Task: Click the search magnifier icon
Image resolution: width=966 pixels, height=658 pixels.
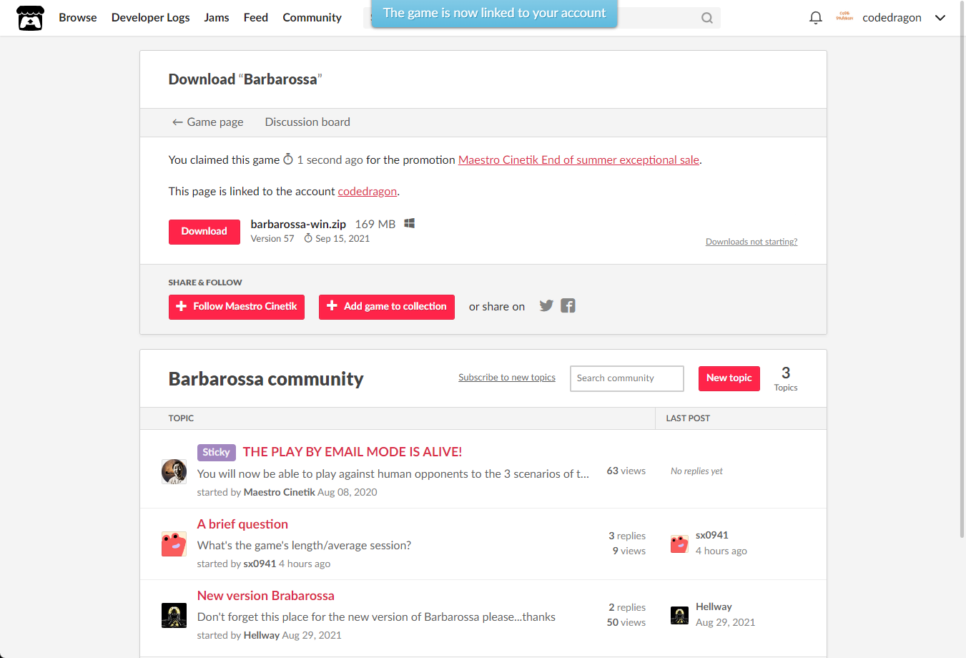Action: pyautogui.click(x=707, y=18)
